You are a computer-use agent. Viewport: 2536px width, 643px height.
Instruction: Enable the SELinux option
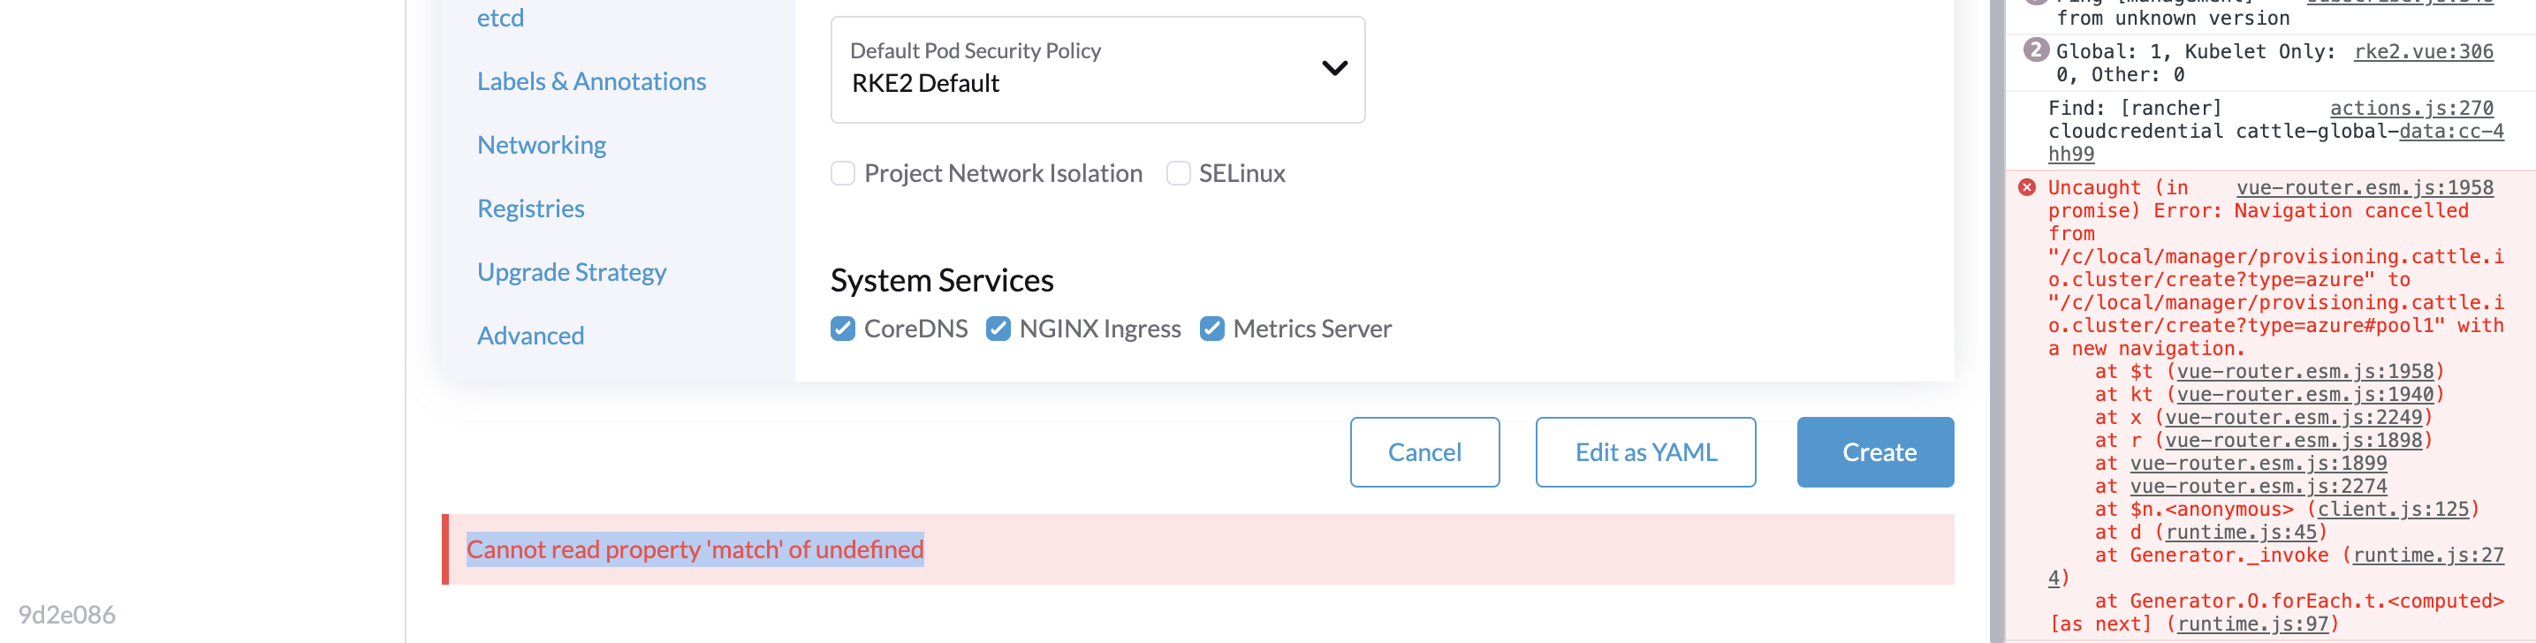(1179, 172)
